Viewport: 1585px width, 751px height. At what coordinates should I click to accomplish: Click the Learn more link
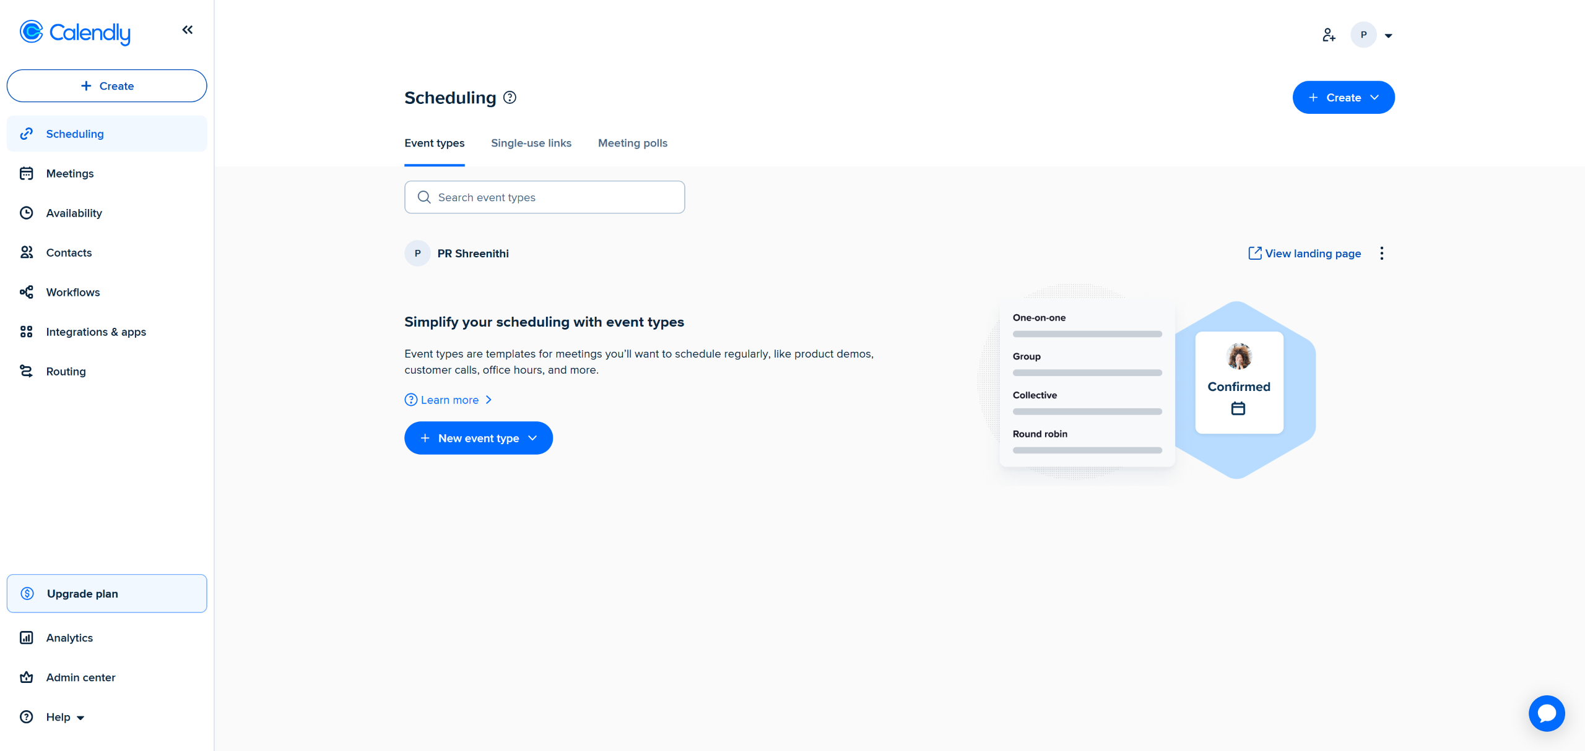(449, 400)
